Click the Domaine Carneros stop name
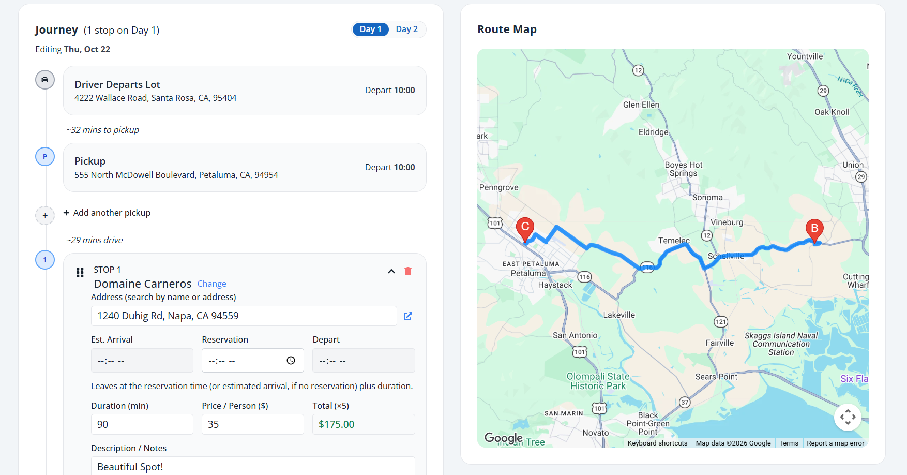907x475 pixels. click(143, 284)
